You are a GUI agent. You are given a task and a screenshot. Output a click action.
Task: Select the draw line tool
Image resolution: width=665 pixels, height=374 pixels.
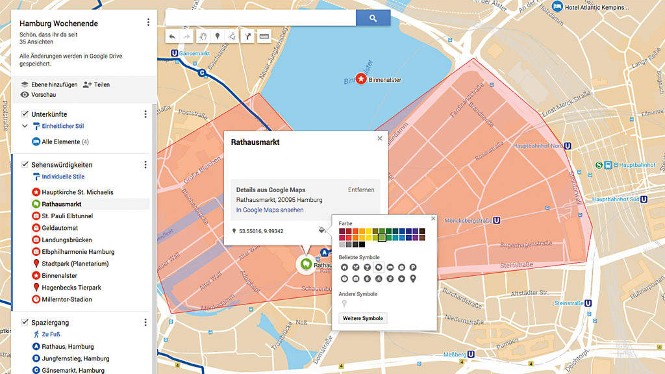click(232, 37)
